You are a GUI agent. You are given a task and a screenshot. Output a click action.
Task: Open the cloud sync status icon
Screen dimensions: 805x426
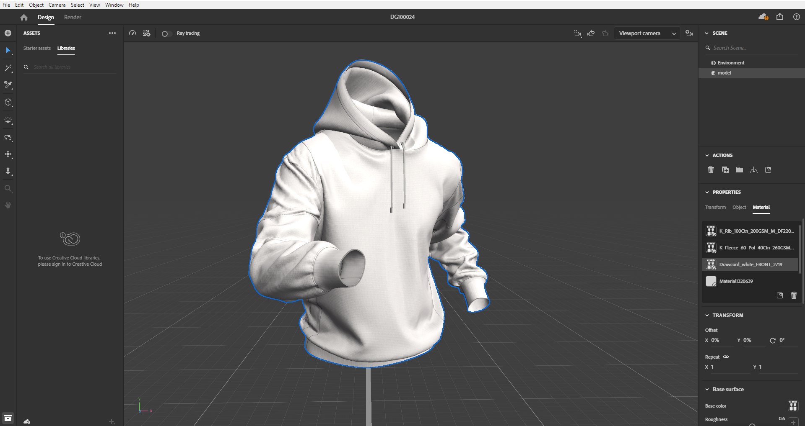tap(763, 17)
